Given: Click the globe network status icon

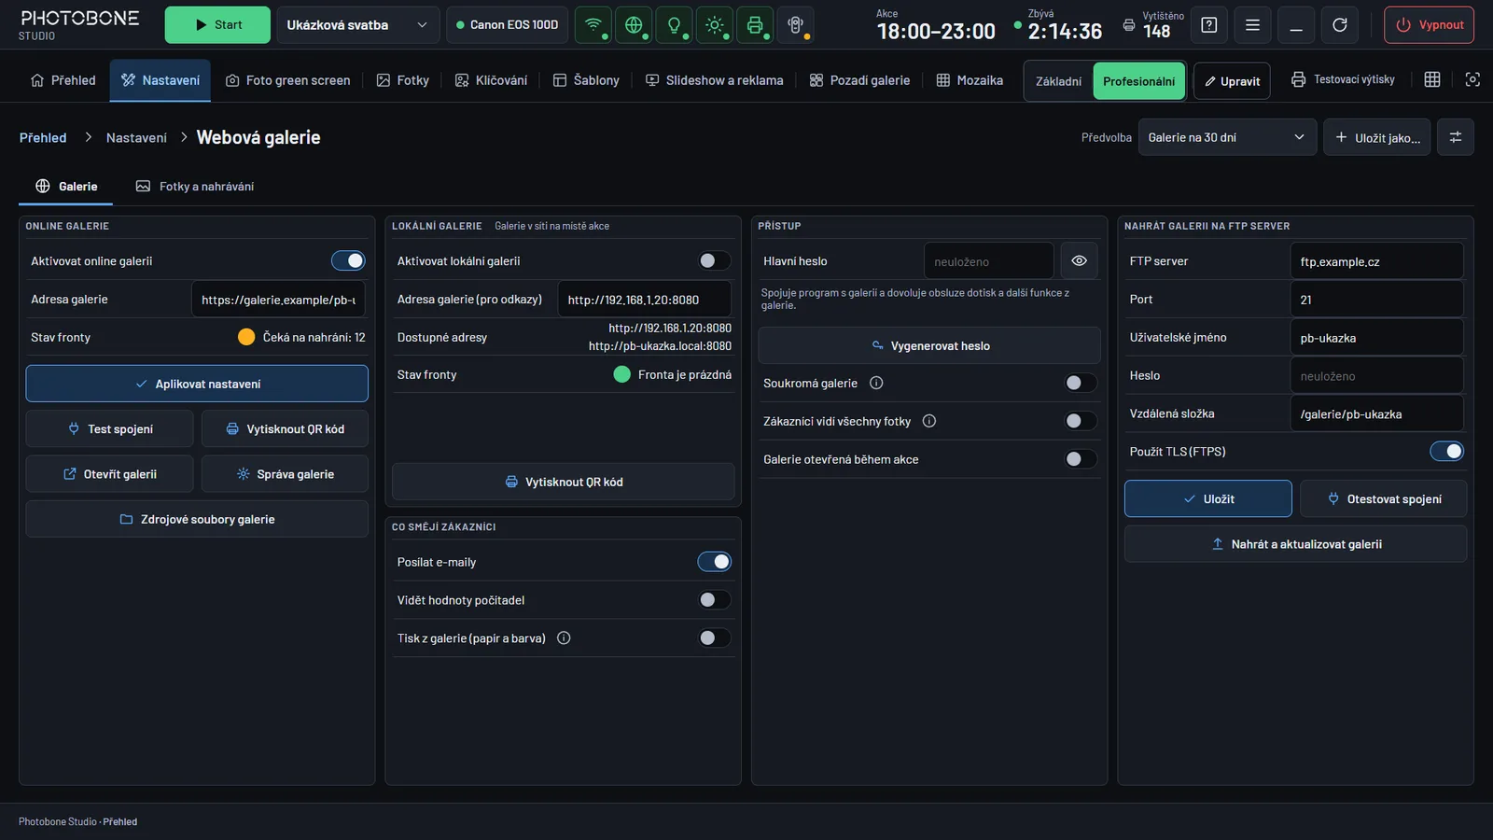Looking at the screenshot, I should pyautogui.click(x=634, y=25).
